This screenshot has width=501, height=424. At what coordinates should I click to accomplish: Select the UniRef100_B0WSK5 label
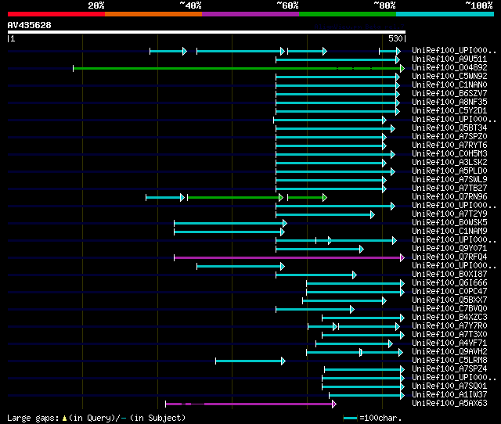click(449, 223)
